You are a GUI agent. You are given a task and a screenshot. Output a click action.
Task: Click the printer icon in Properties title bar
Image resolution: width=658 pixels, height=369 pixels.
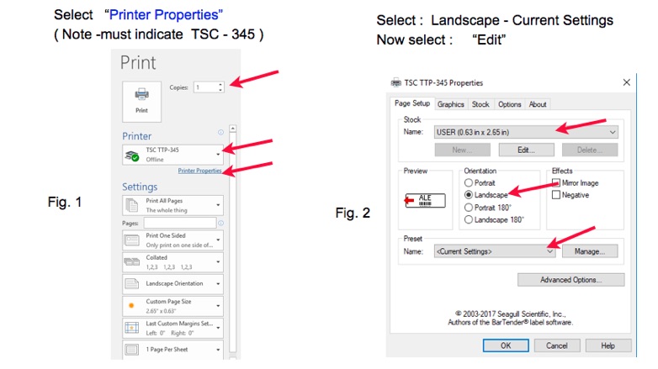click(395, 82)
